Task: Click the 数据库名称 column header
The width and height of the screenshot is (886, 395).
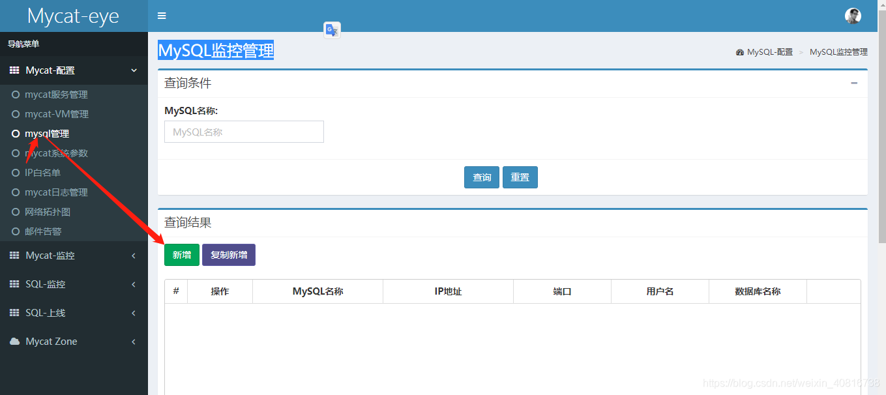Action: point(758,291)
